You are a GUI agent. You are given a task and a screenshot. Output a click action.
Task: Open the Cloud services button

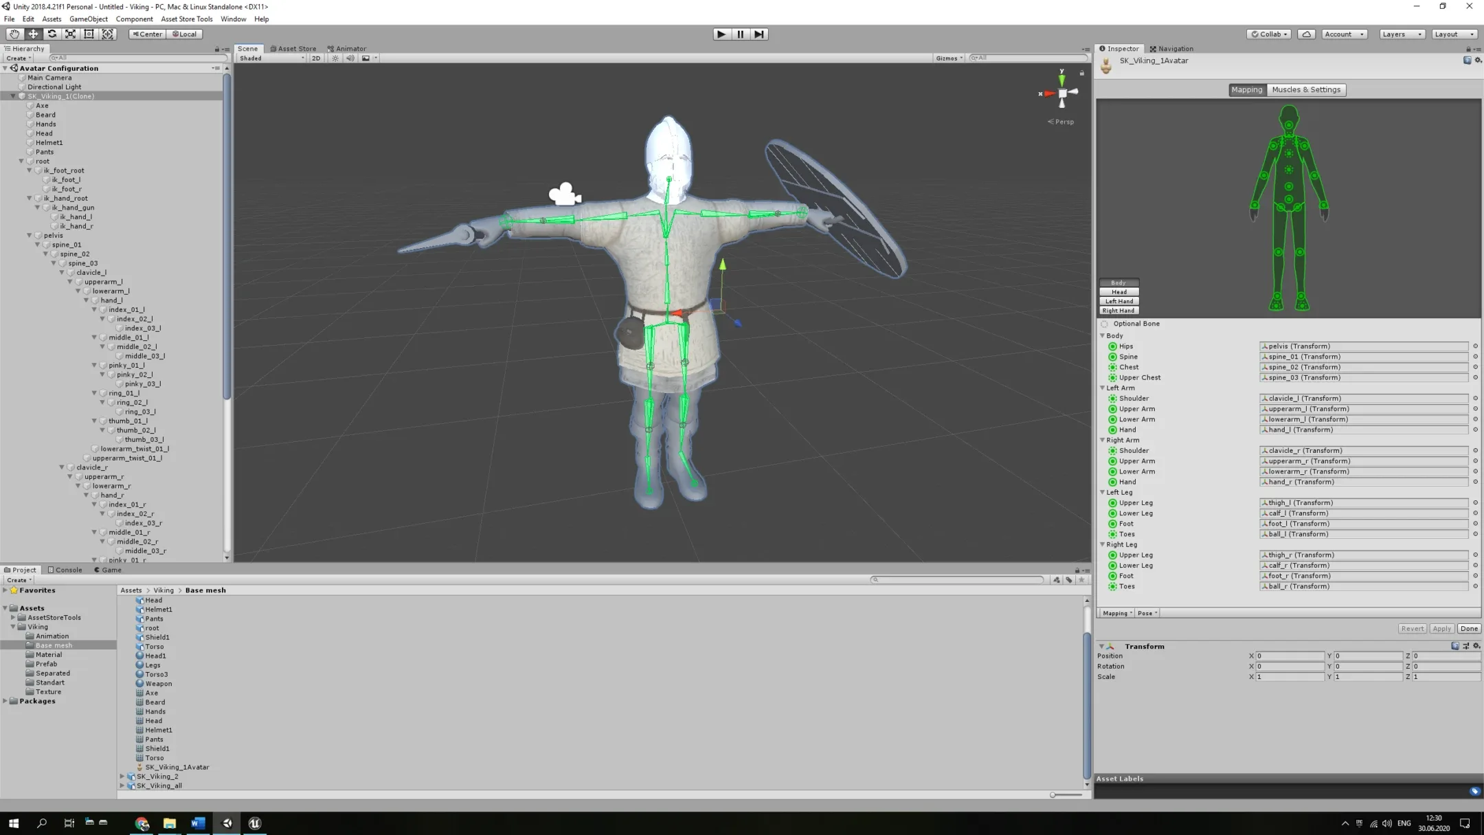pyautogui.click(x=1307, y=34)
